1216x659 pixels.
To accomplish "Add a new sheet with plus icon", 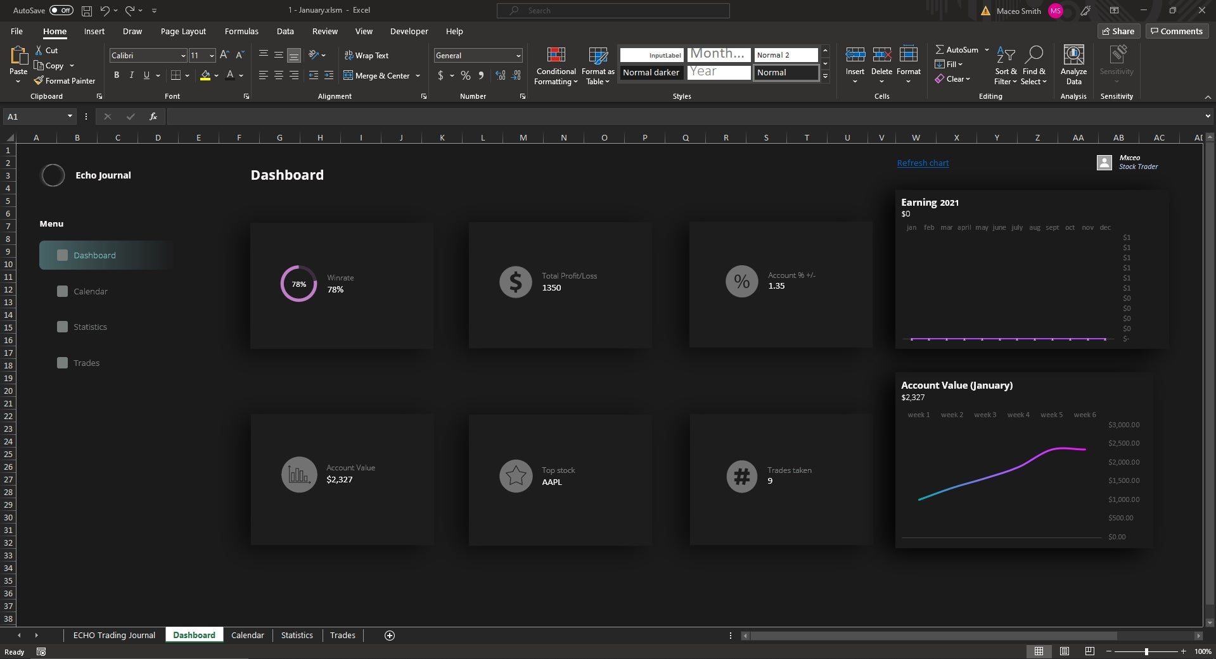I will pyautogui.click(x=390, y=636).
